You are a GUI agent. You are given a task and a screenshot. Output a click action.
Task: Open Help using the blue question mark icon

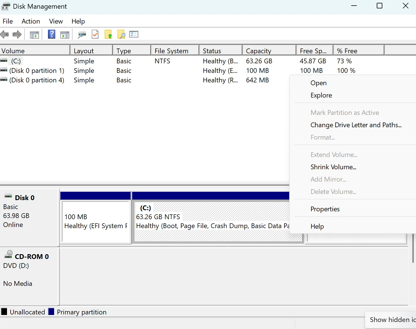(52, 34)
